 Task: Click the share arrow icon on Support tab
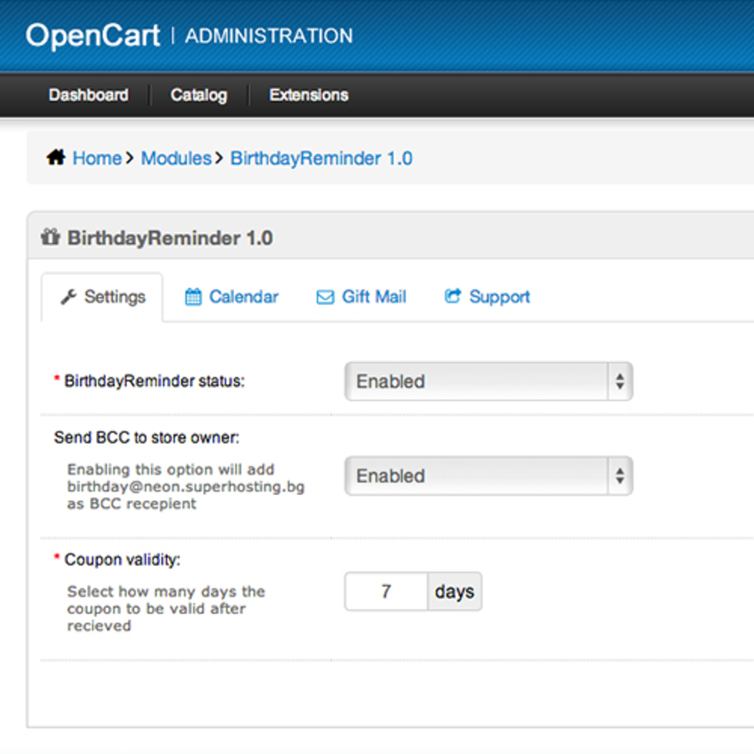pos(453,296)
